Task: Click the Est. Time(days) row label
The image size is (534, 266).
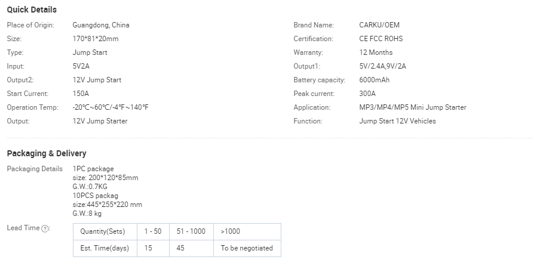Action: pos(105,248)
